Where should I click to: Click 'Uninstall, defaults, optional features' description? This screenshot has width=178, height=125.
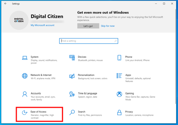[138, 80]
